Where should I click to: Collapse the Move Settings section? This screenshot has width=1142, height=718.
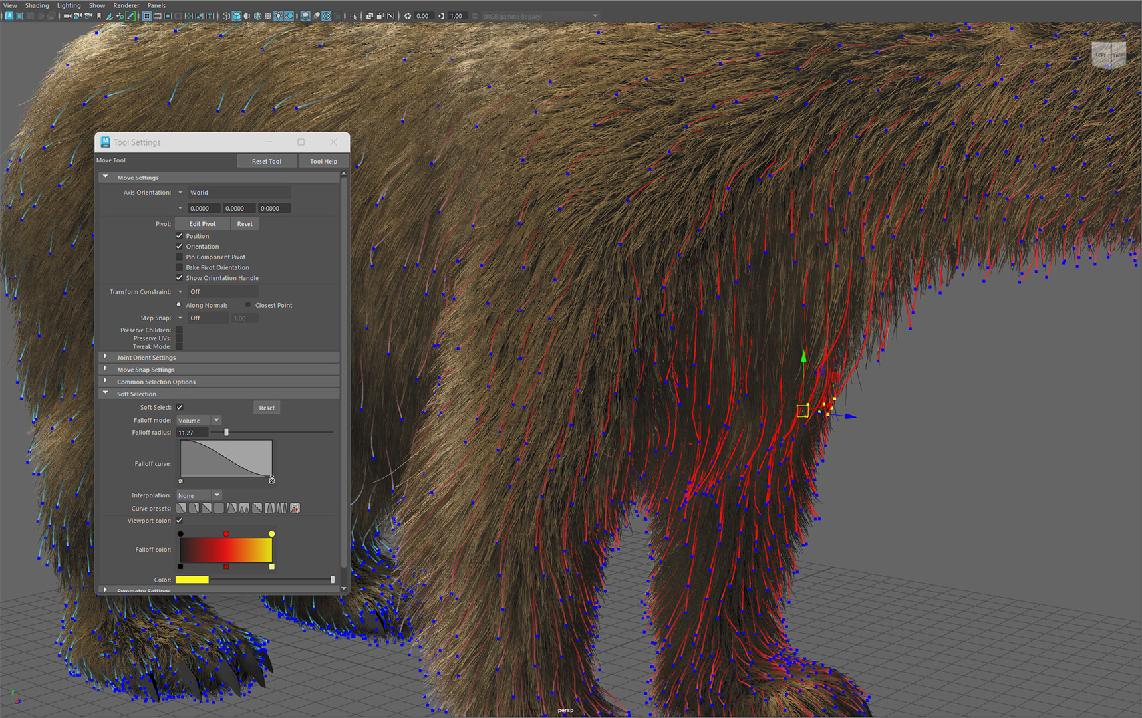(x=105, y=178)
